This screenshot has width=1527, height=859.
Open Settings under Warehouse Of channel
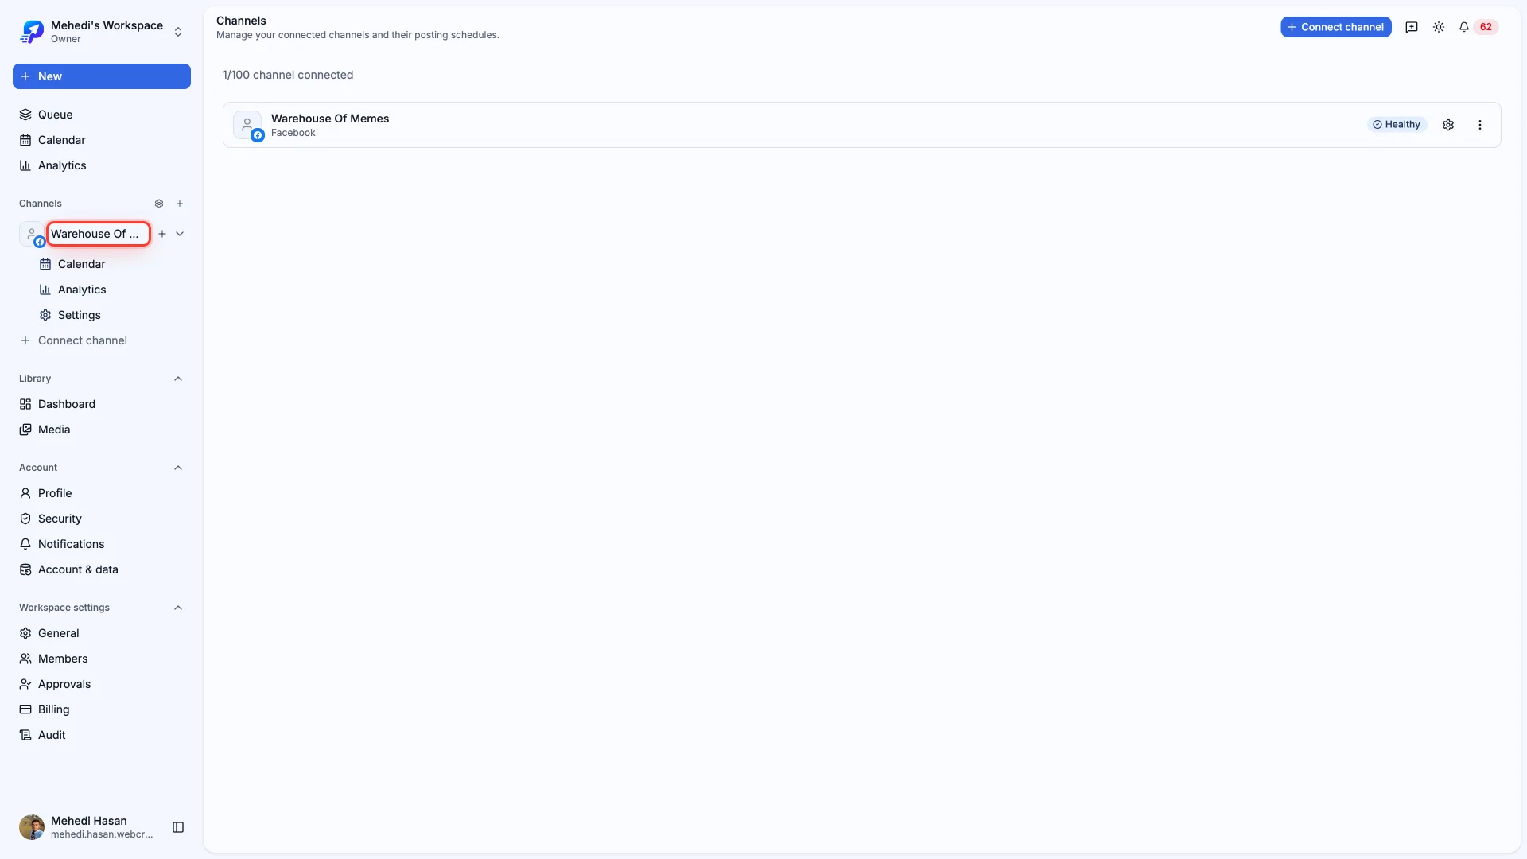pyautogui.click(x=111, y=315)
